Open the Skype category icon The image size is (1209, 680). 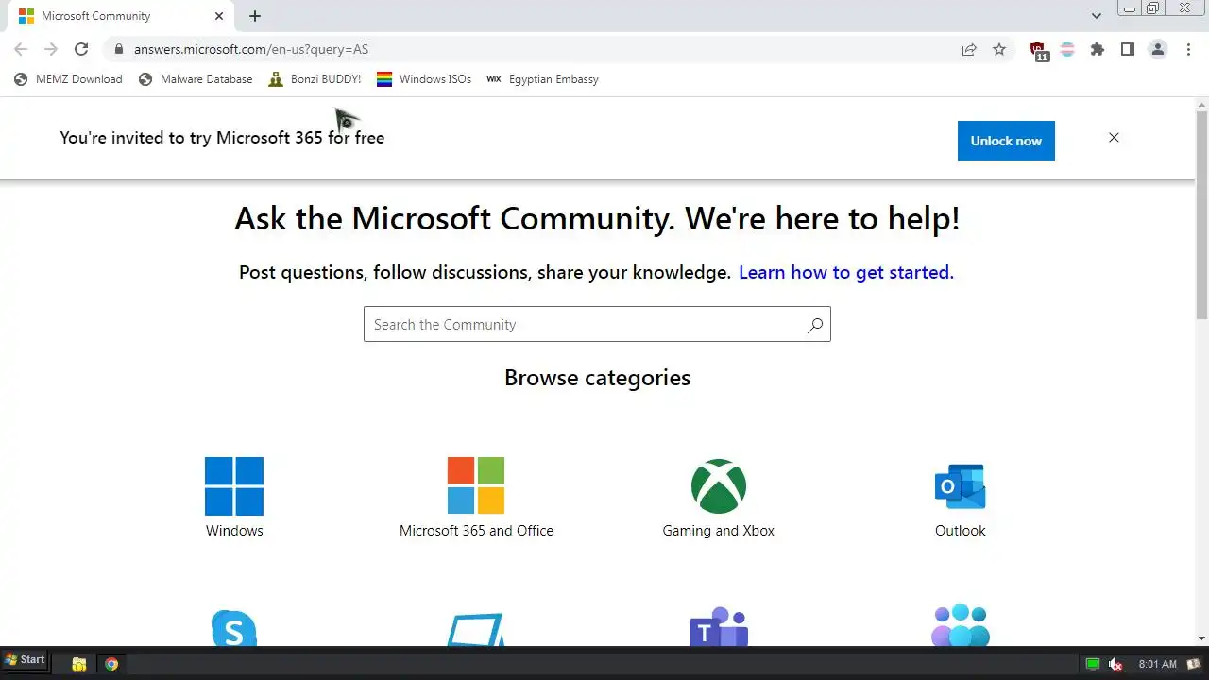(234, 627)
